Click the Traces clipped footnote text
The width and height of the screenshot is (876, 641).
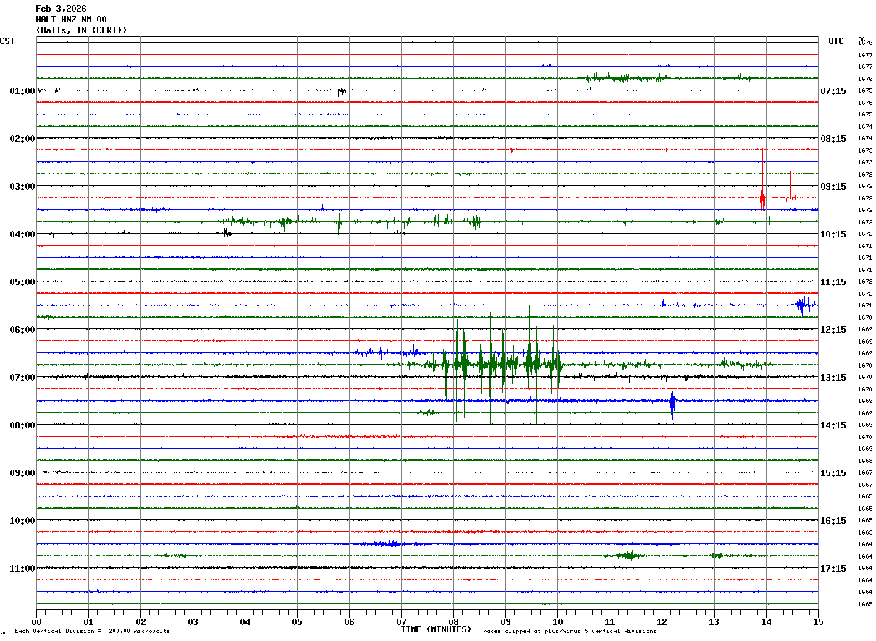568,631
